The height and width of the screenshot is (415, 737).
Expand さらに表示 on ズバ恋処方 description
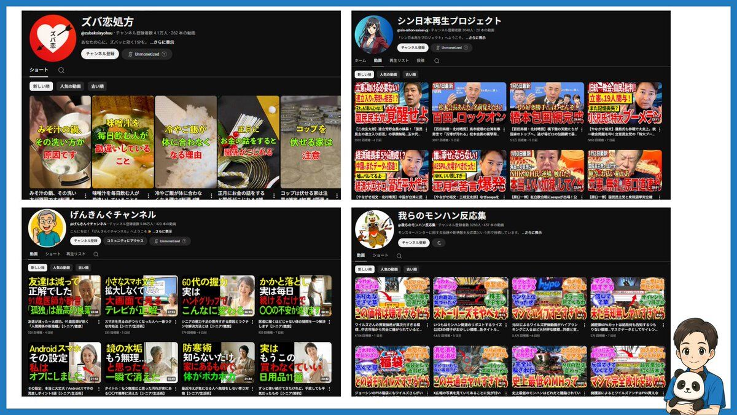click(x=162, y=42)
